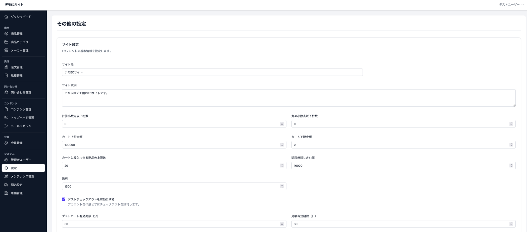Image resolution: width=527 pixels, height=232 pixels.
Task: Click the ゲストカート有効期限（分） field
Action: click(x=174, y=224)
